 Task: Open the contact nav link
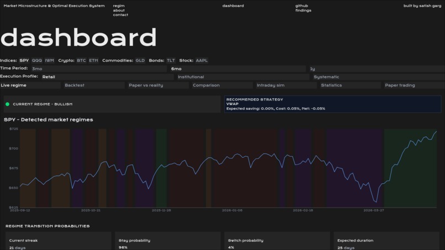point(120,15)
